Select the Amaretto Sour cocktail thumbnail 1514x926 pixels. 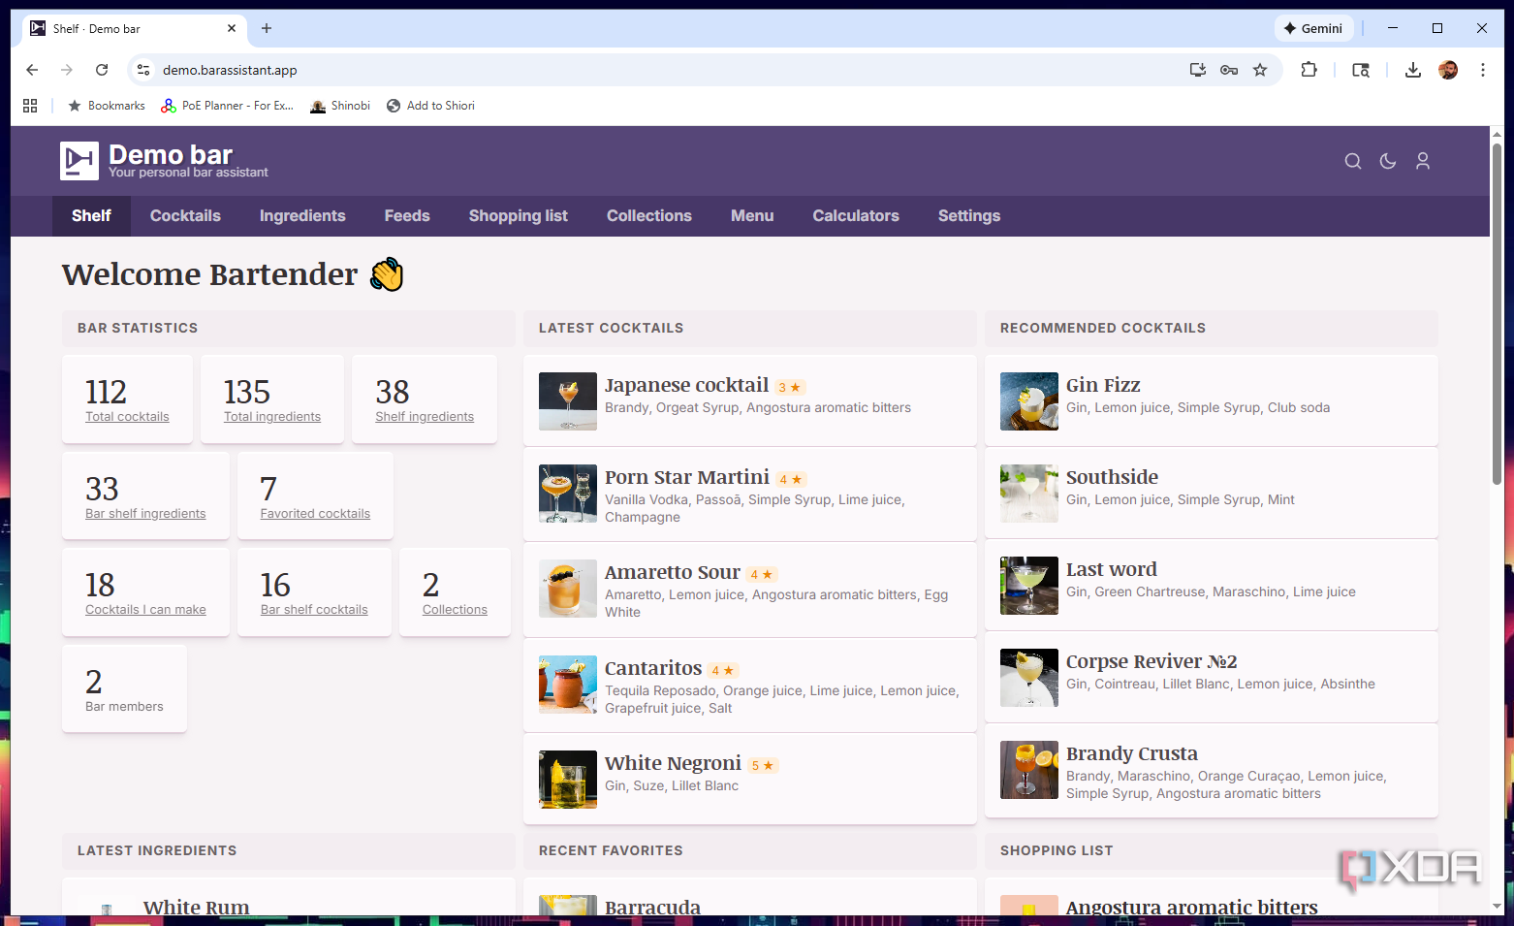coord(568,589)
